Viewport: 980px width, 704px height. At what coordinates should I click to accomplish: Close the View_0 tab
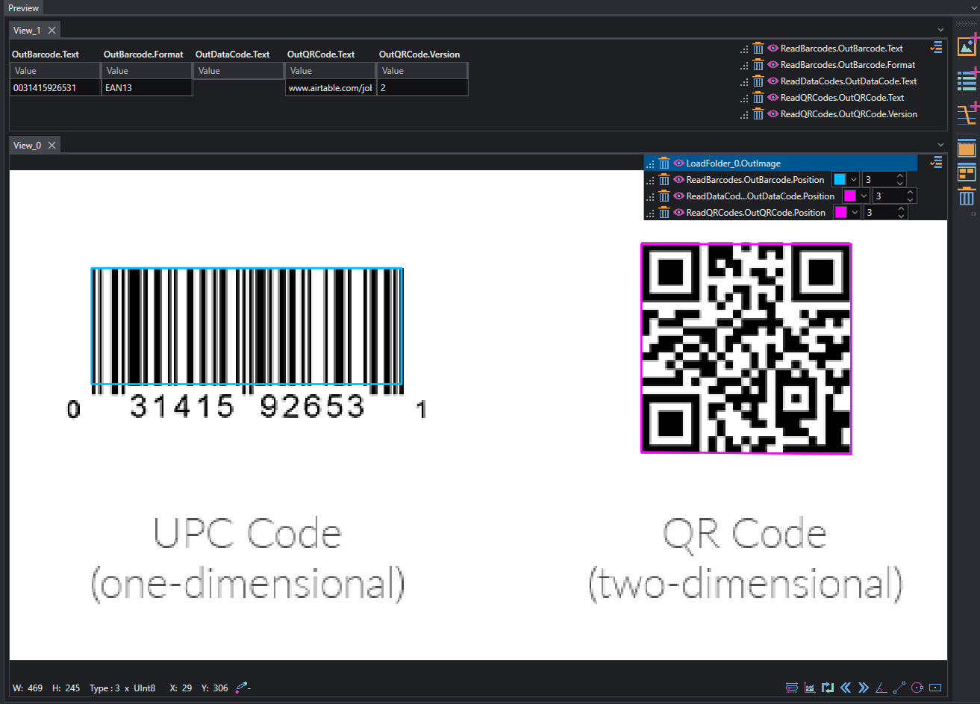click(x=52, y=146)
